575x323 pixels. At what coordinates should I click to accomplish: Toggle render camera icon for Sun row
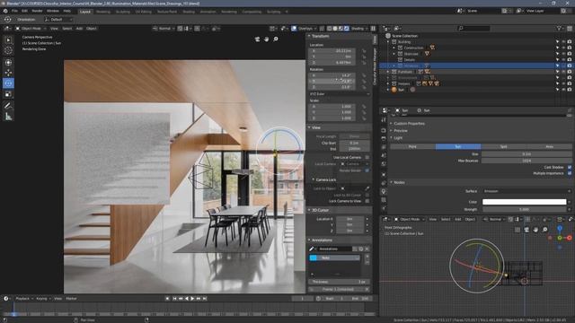[x=570, y=90]
